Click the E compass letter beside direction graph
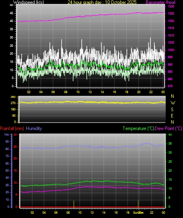Image resolution: width=183 pixels, height=218 pixels. 172,115
